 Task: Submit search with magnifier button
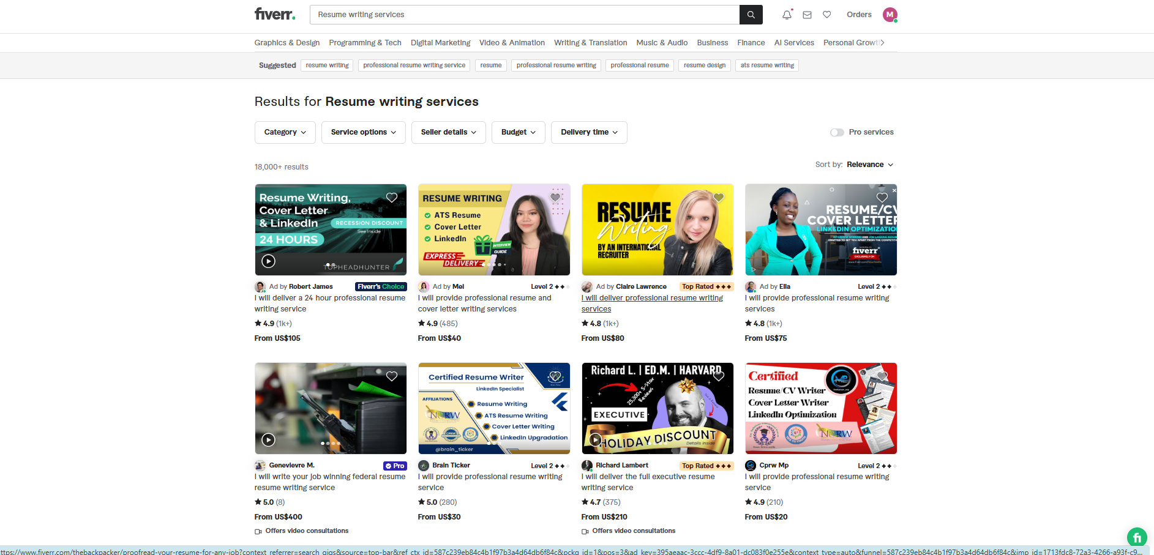(751, 15)
